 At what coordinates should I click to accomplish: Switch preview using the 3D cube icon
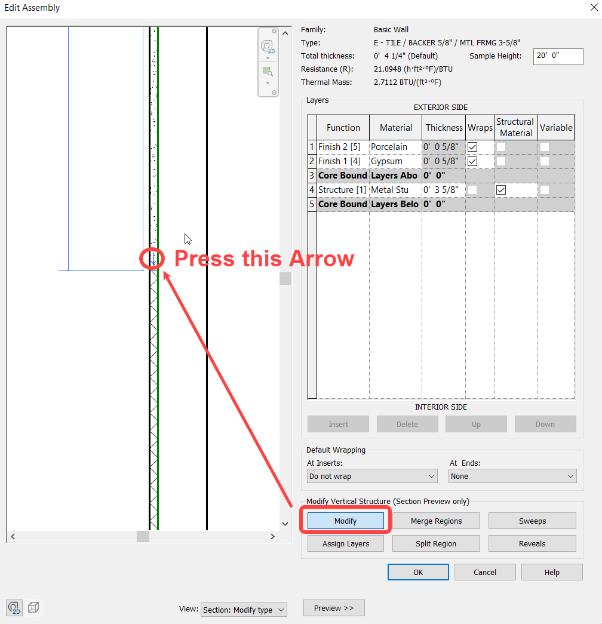click(x=33, y=607)
